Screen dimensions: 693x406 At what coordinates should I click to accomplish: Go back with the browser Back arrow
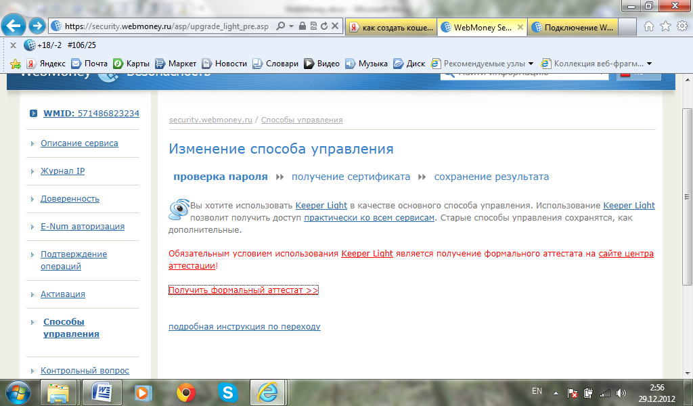pos(14,26)
